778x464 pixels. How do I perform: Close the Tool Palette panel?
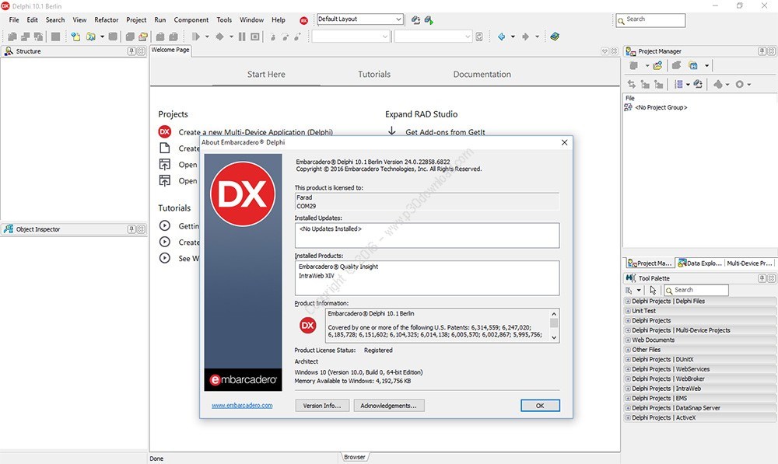tap(771, 278)
